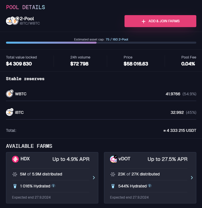Select the WBTC reserve row amount 41.9766

click(x=173, y=94)
